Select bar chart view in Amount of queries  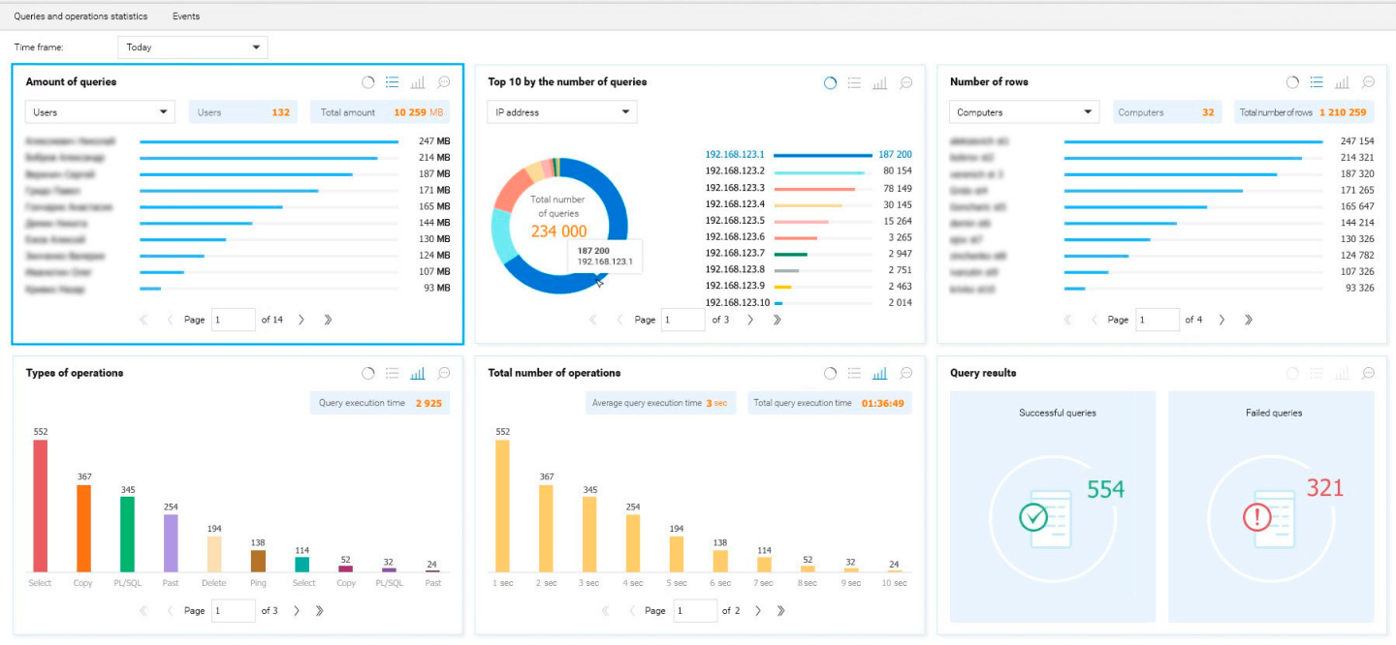click(418, 82)
